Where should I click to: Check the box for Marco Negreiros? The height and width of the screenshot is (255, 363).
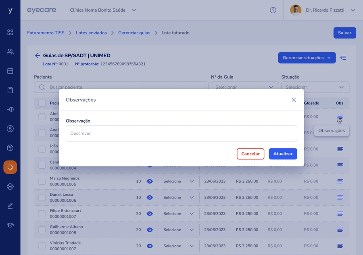pos(42,181)
